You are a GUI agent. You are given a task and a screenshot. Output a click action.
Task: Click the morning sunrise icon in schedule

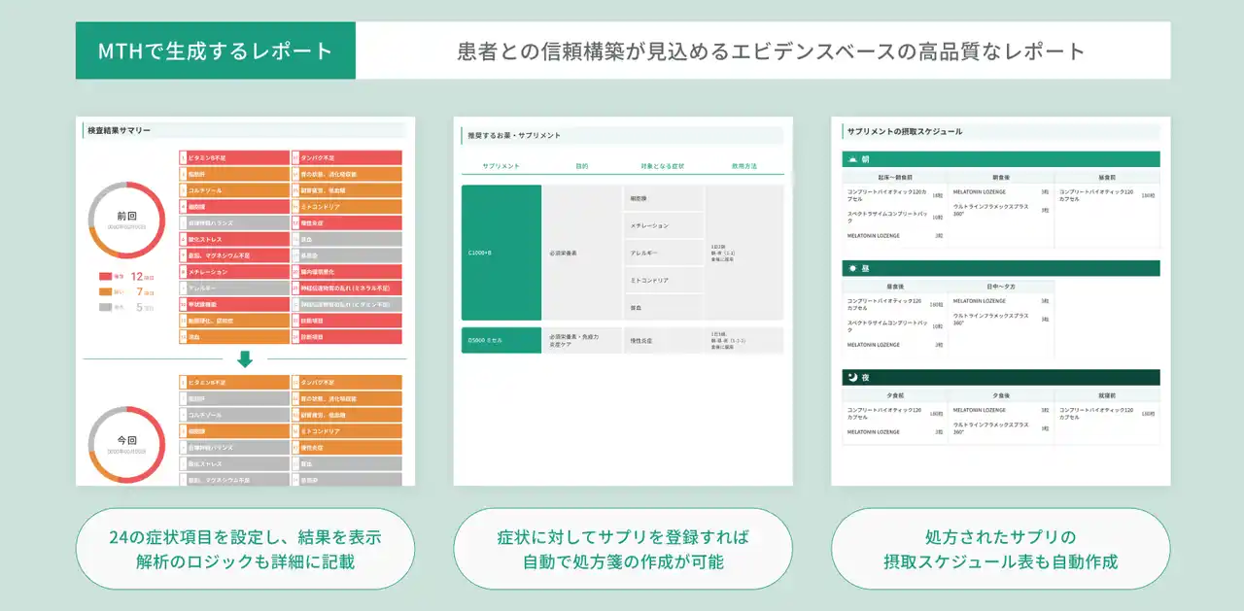click(x=852, y=159)
